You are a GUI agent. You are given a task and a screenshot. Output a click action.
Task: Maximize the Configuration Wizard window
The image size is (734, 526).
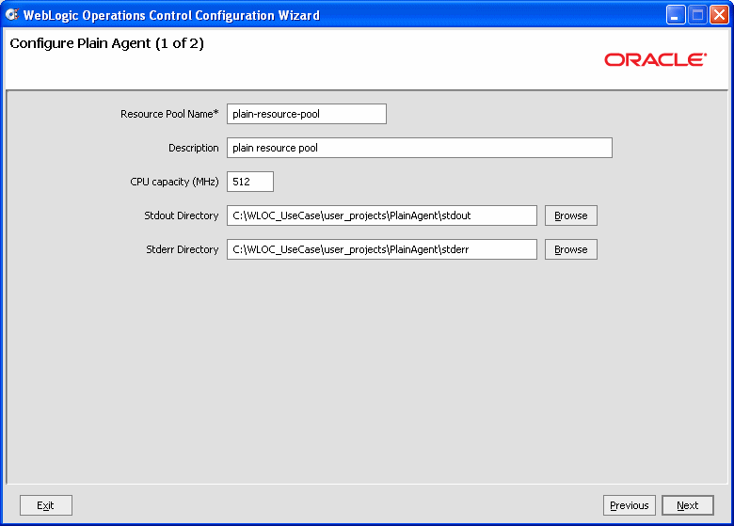point(697,15)
